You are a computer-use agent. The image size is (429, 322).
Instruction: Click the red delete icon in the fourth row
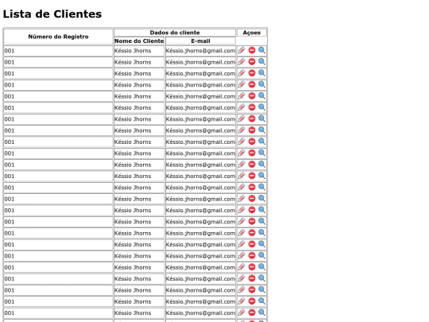(252, 84)
